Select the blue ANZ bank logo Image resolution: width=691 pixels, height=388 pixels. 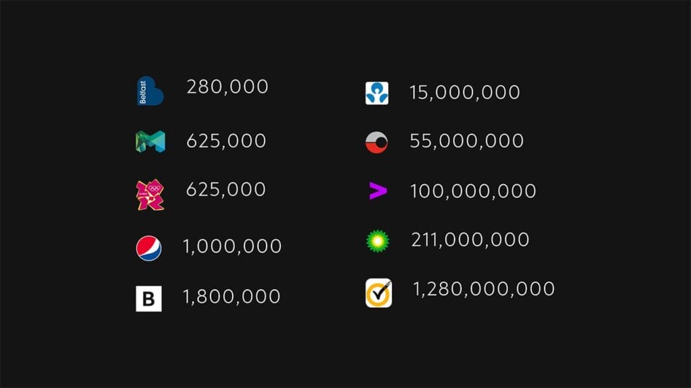[377, 93]
